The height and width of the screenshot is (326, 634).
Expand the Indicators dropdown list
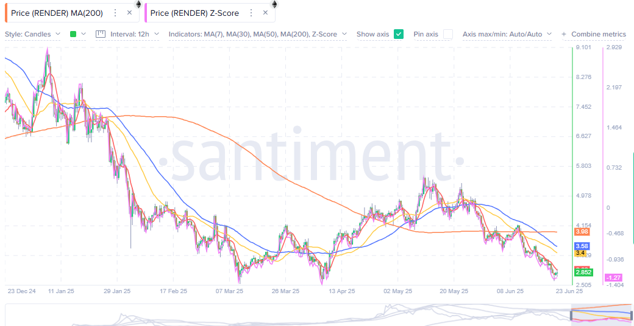pyautogui.click(x=257, y=34)
